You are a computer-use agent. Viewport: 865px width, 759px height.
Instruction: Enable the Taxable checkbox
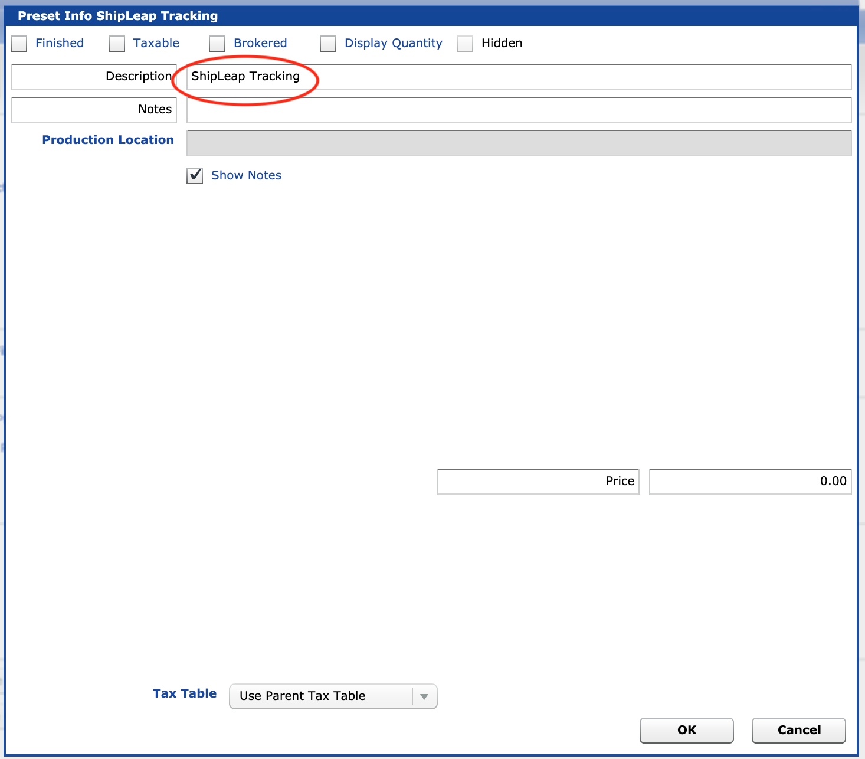[117, 44]
